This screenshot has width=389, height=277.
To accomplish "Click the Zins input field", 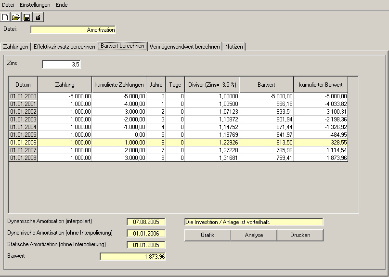I will [x=62, y=64].
